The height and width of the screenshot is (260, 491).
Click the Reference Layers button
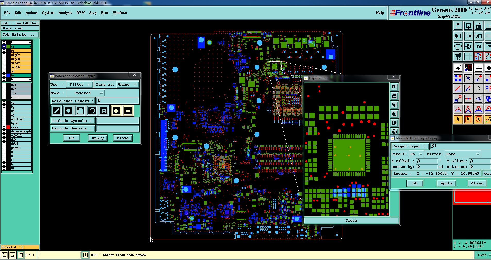tap(73, 101)
